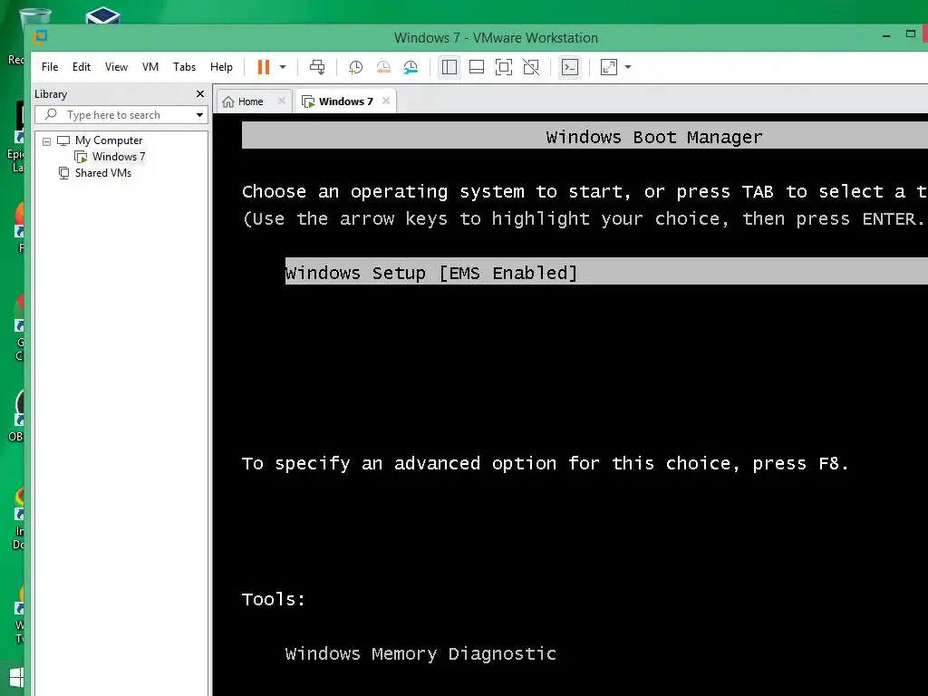Open the library search dropdown arrow

[x=200, y=115]
